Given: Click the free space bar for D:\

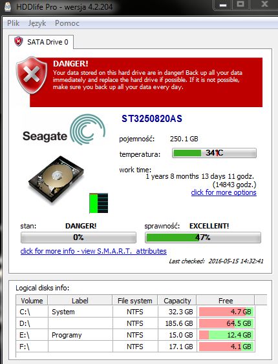Looking at the screenshot, I should [x=226, y=323].
